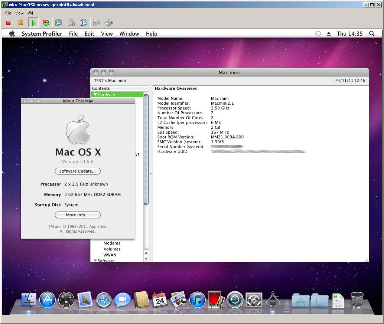The image size is (384, 324).
Task: Click the Thu 14:35 menu bar clock
Action: coord(349,33)
